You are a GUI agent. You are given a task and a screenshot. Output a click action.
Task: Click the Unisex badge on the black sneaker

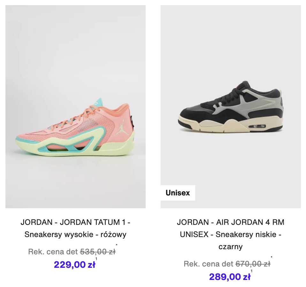click(178, 193)
